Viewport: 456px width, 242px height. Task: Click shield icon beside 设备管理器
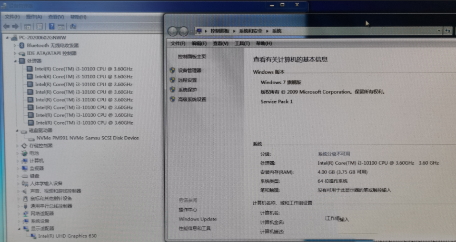173,70
